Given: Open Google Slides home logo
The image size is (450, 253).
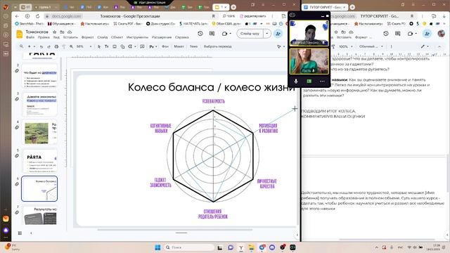Looking at the screenshot, I should click(x=19, y=34).
